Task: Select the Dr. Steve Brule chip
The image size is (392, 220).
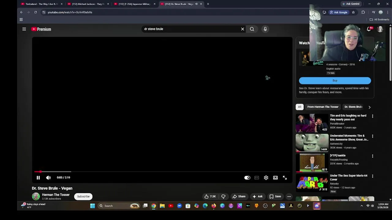Action: pos(353,107)
